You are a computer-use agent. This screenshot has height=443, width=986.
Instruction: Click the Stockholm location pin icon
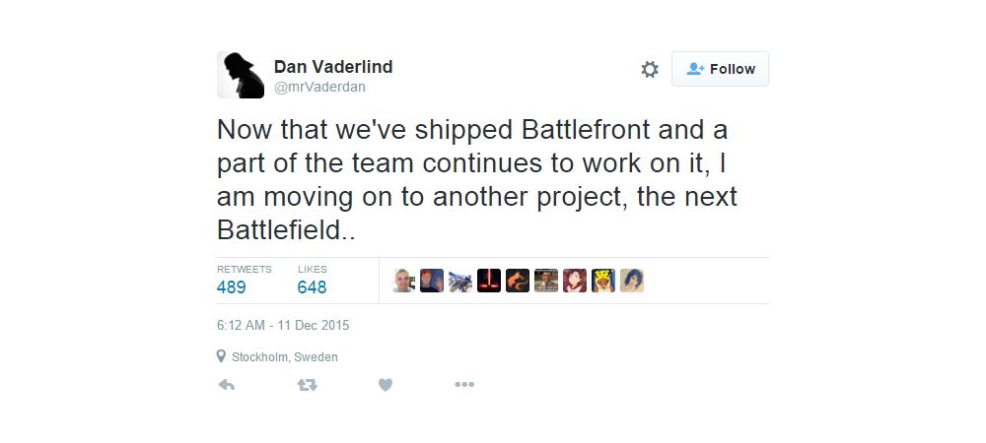[x=222, y=356]
